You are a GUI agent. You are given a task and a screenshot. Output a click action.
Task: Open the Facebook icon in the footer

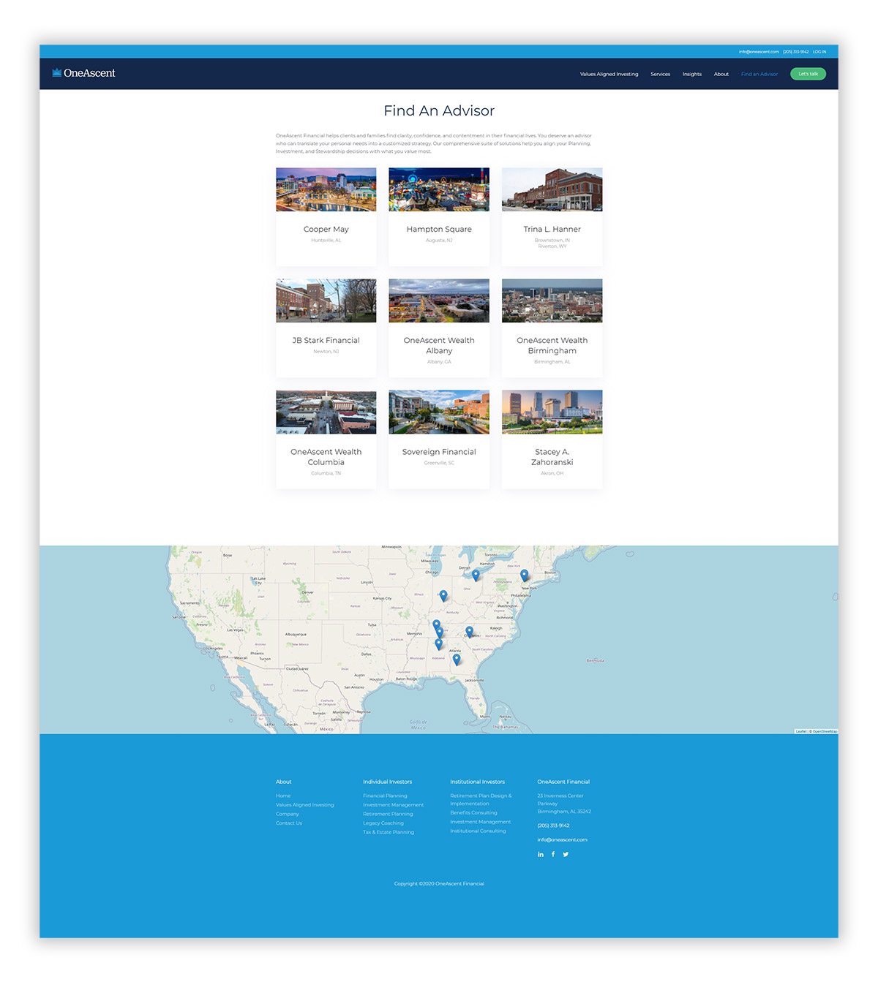pos(553,854)
